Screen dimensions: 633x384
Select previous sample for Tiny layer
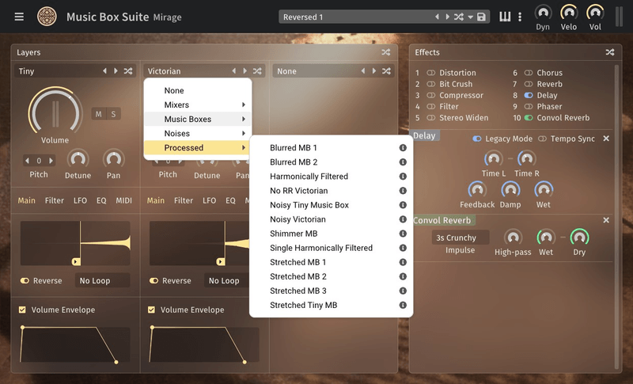point(104,71)
